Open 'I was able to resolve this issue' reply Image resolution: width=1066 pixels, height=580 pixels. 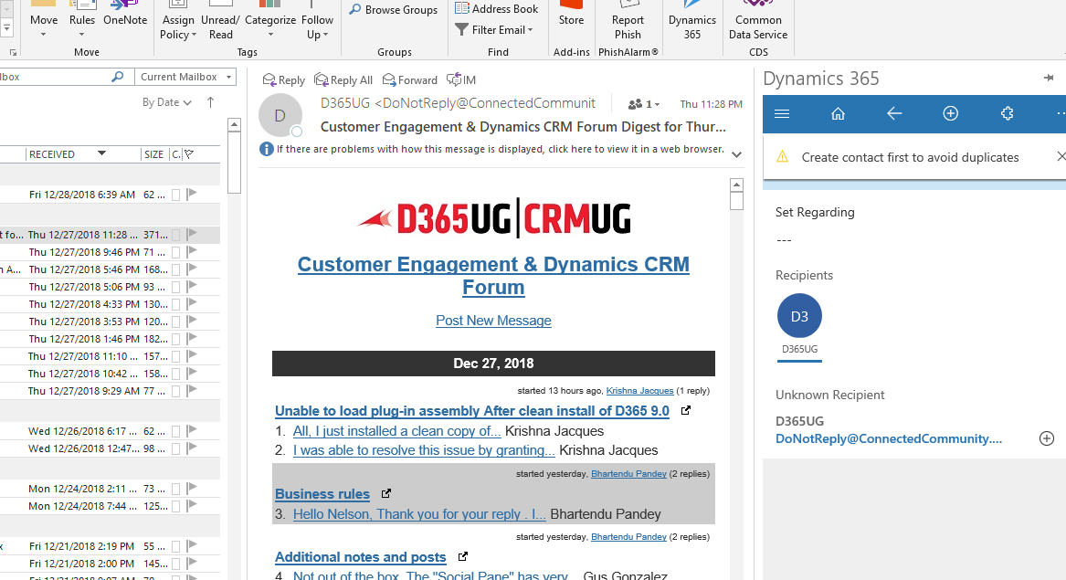point(424,450)
